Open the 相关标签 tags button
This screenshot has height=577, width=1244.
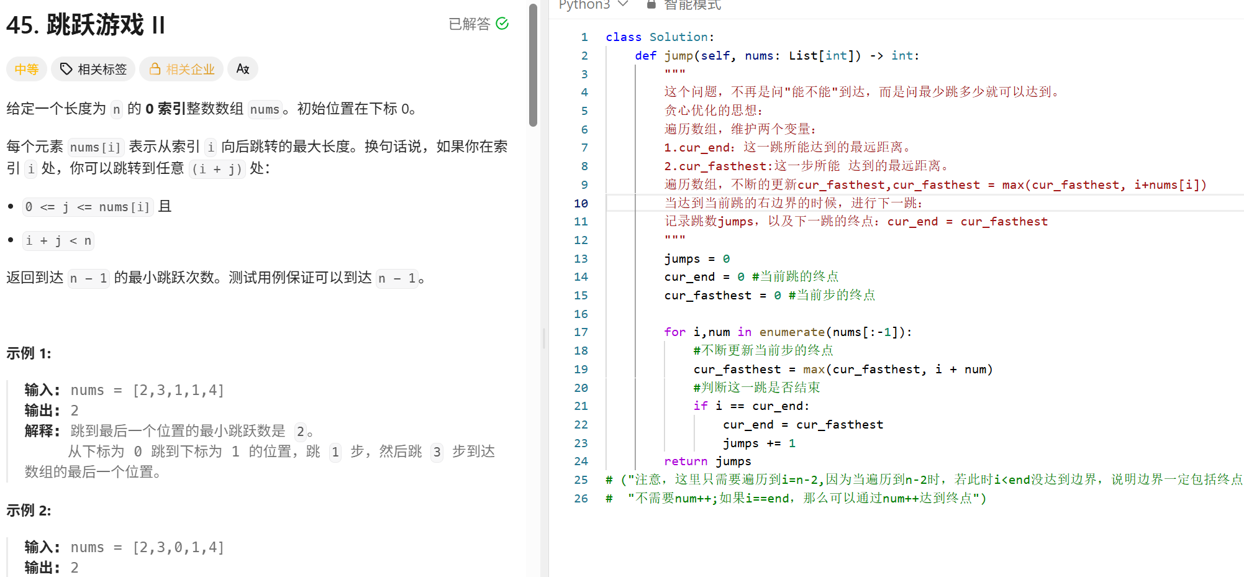point(93,69)
